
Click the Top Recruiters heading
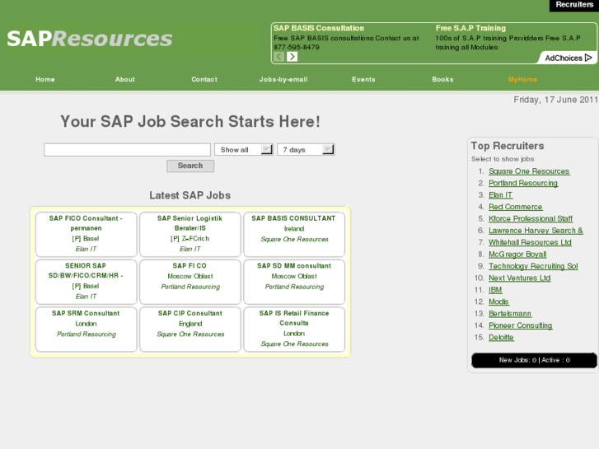pos(508,146)
